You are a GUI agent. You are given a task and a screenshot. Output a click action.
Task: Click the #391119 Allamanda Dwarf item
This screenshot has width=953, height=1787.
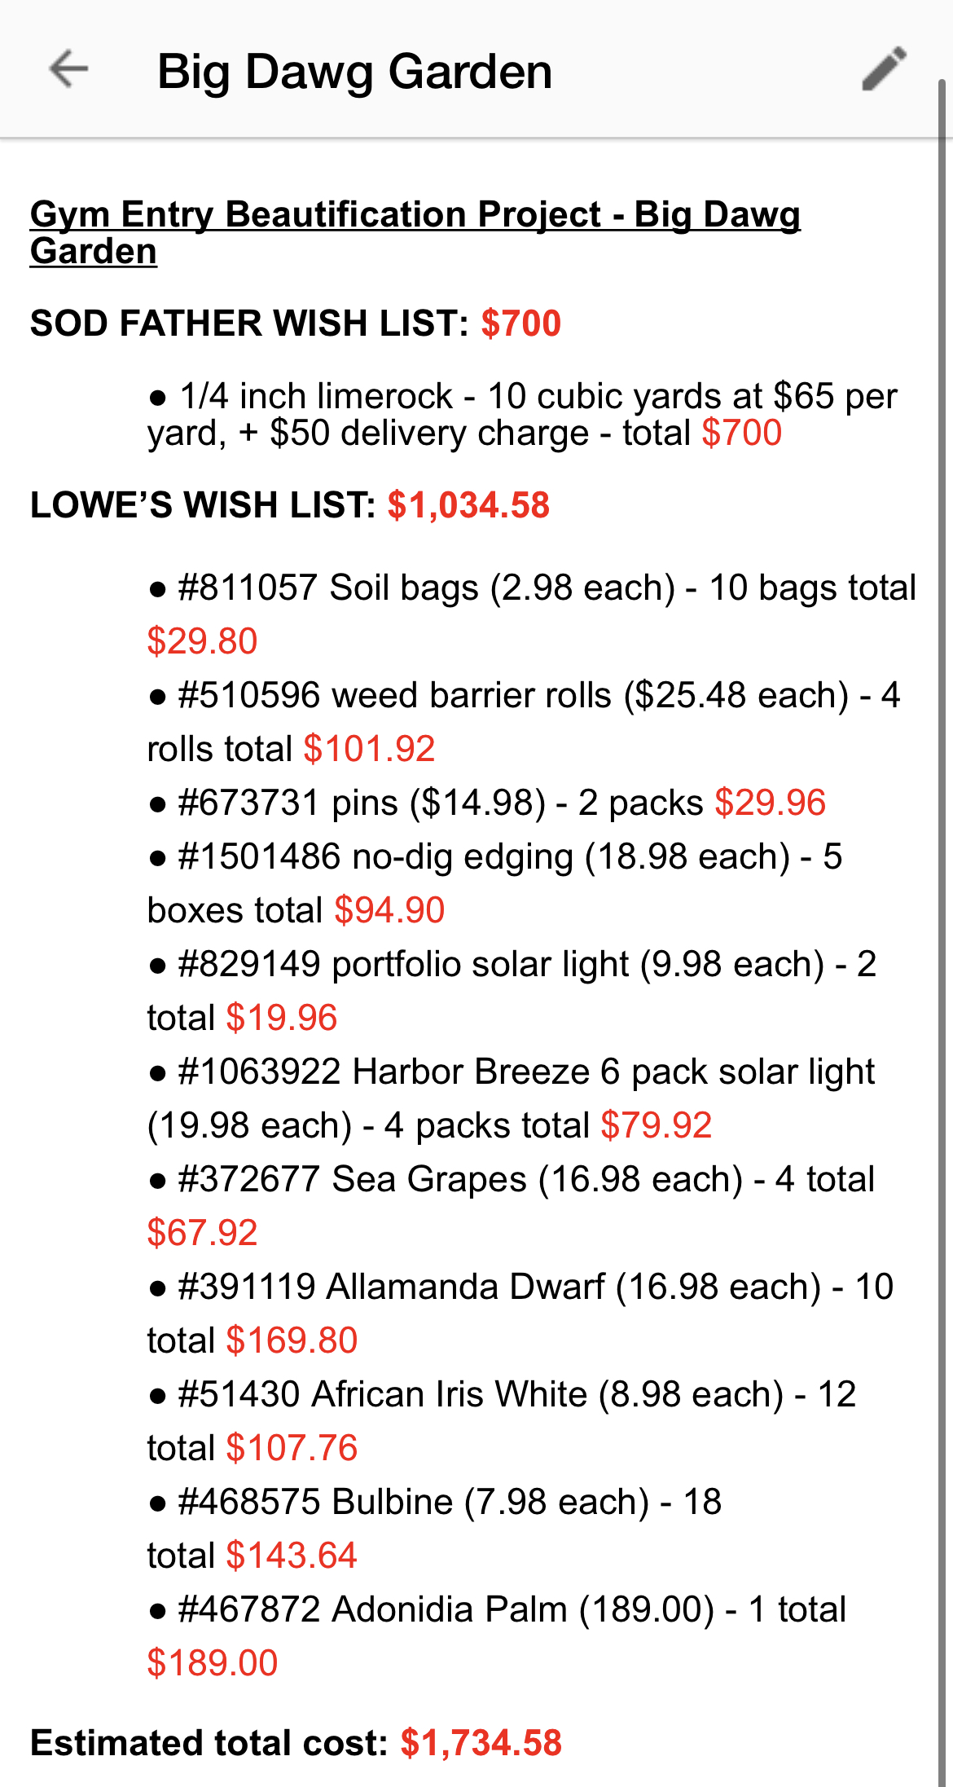click(x=521, y=1287)
